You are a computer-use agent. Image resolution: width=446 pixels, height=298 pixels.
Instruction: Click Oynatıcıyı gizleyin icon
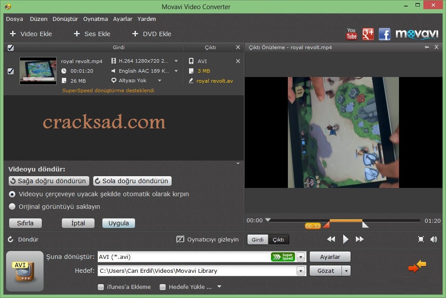click(180, 239)
